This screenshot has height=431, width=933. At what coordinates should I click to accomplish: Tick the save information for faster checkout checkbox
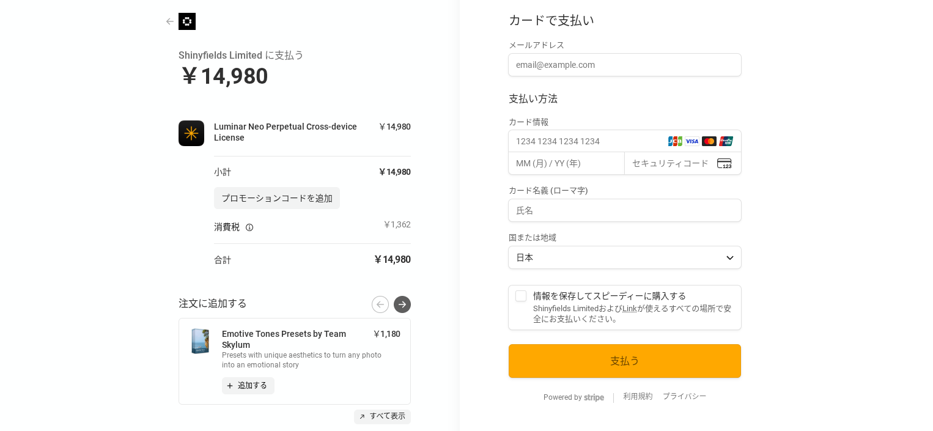tap(521, 296)
